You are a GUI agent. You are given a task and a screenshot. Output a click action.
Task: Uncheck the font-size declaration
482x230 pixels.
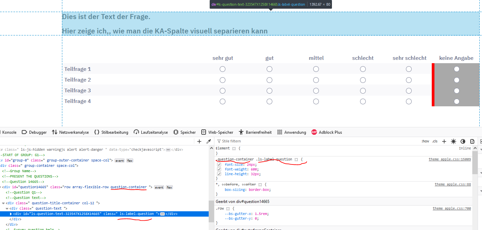(219, 165)
